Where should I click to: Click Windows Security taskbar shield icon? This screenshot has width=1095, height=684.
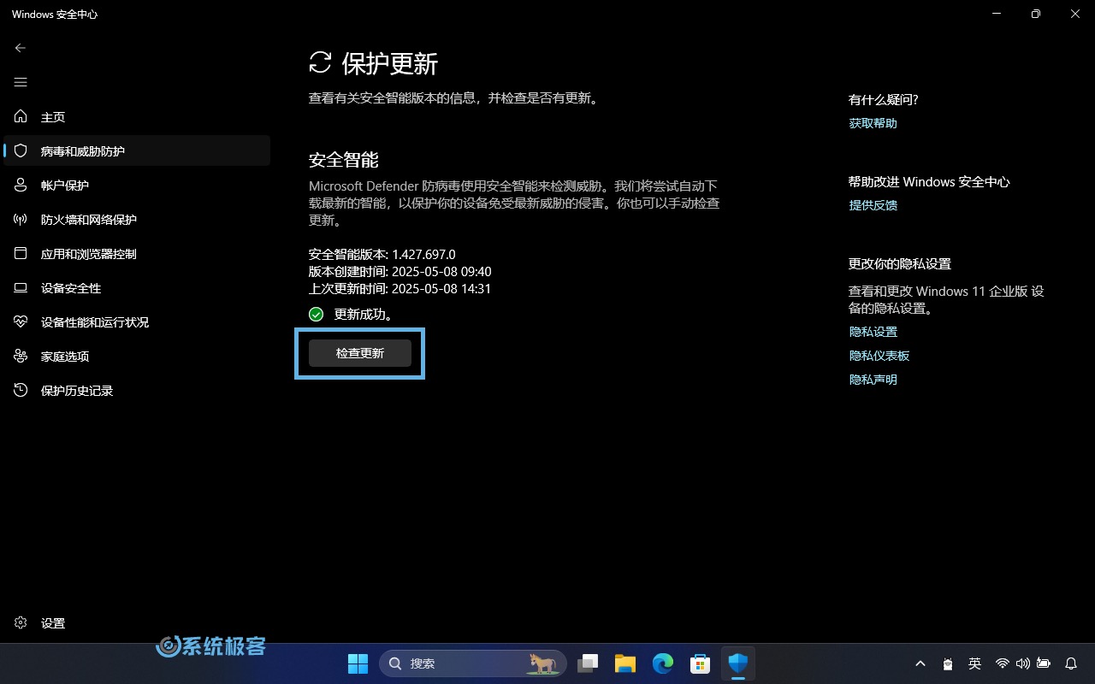click(x=738, y=663)
